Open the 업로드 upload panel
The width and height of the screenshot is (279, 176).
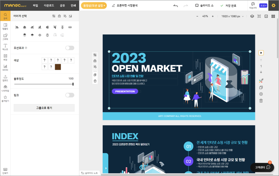(x=5, y=78)
